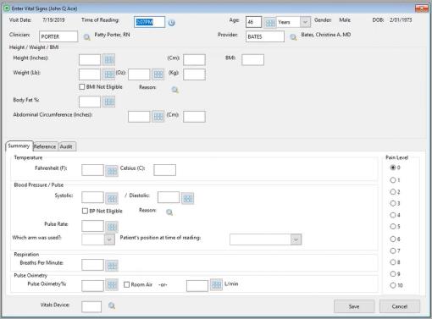The image size is (432, 319).
Task: Click Provider search magnifier icon
Action: pyautogui.click(x=293, y=37)
